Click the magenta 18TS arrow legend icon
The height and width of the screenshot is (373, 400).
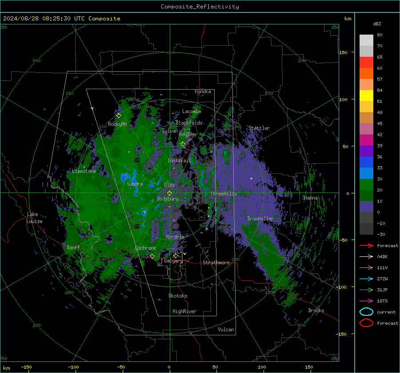coord(366,301)
